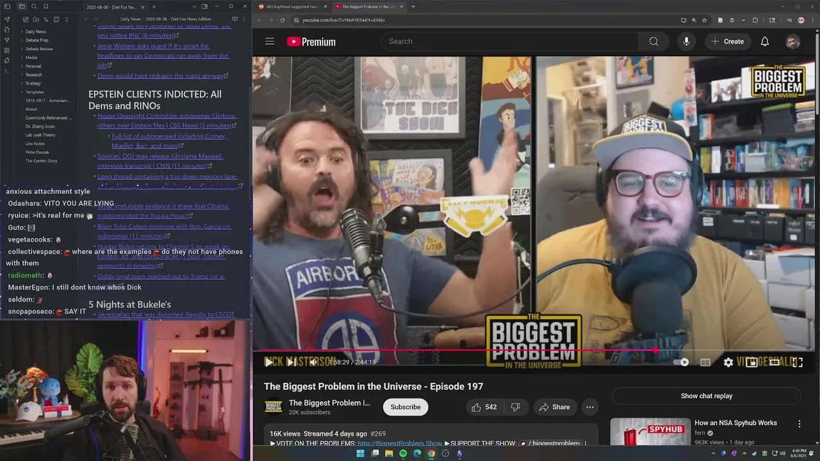The width and height of the screenshot is (820, 461).
Task: Go to YouTube Premium home logo
Action: click(311, 42)
